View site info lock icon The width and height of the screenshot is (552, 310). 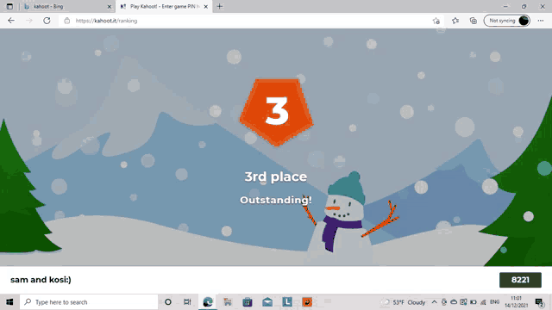(67, 21)
